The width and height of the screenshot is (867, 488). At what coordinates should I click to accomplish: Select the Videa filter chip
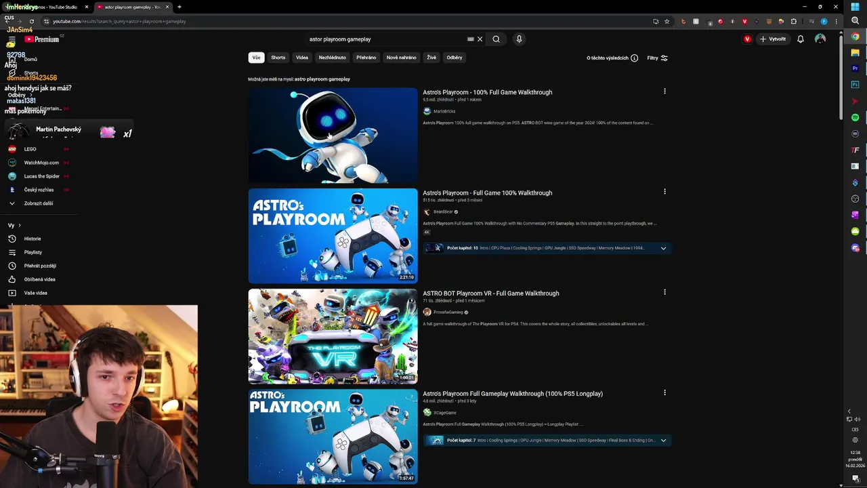click(302, 58)
